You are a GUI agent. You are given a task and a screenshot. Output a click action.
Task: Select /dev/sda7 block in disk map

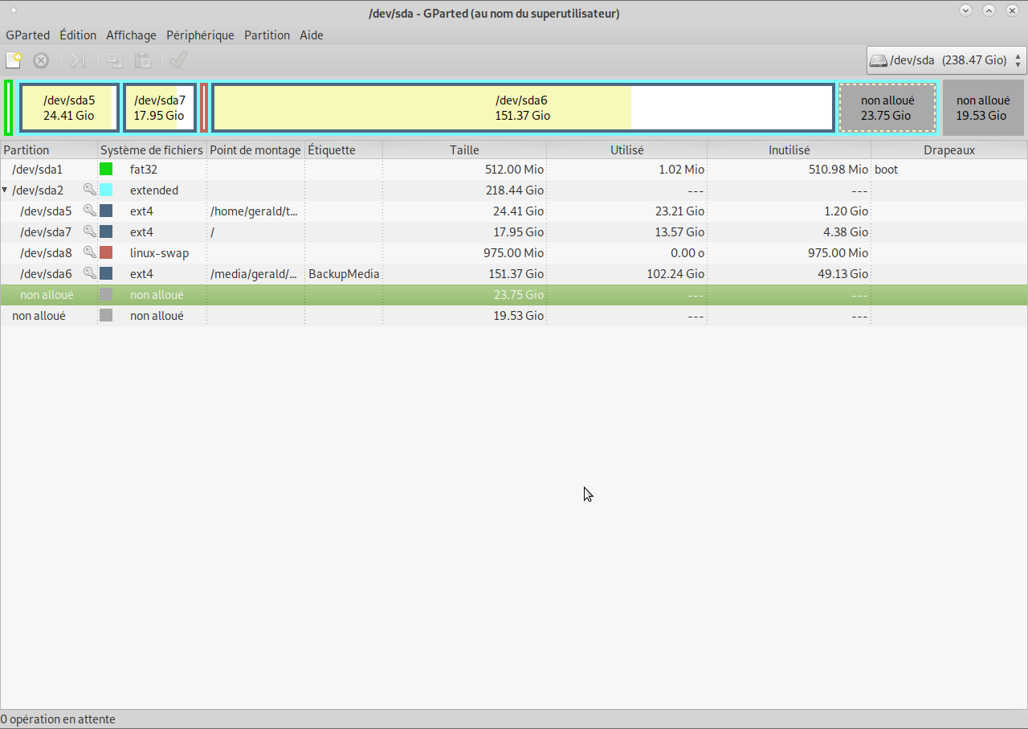pyautogui.click(x=160, y=108)
